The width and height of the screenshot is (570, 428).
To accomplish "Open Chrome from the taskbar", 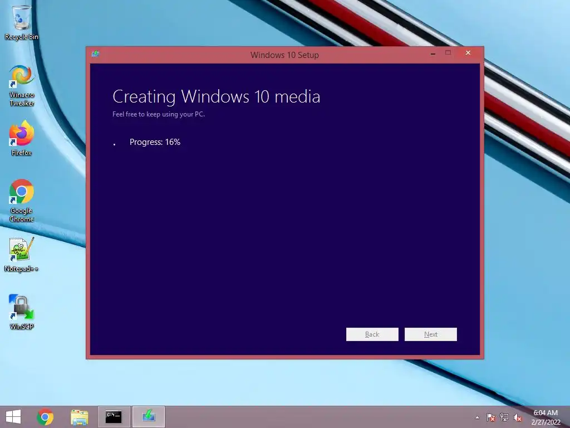I will 45,417.
